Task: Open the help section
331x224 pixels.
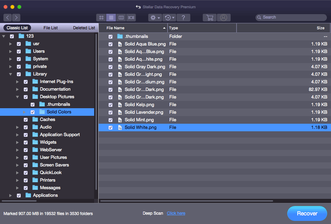Action: point(183,17)
